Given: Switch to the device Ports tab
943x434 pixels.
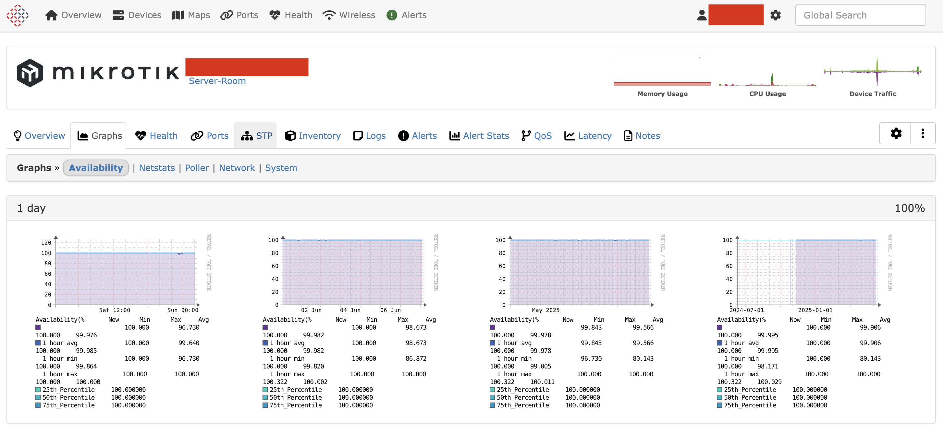Looking at the screenshot, I should [x=209, y=136].
